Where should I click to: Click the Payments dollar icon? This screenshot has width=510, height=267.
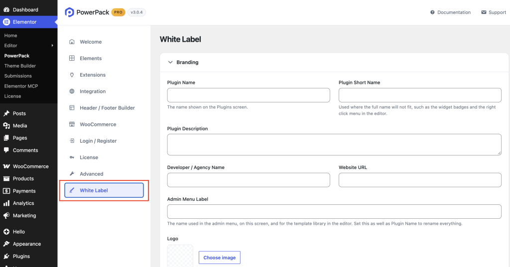tap(6, 191)
